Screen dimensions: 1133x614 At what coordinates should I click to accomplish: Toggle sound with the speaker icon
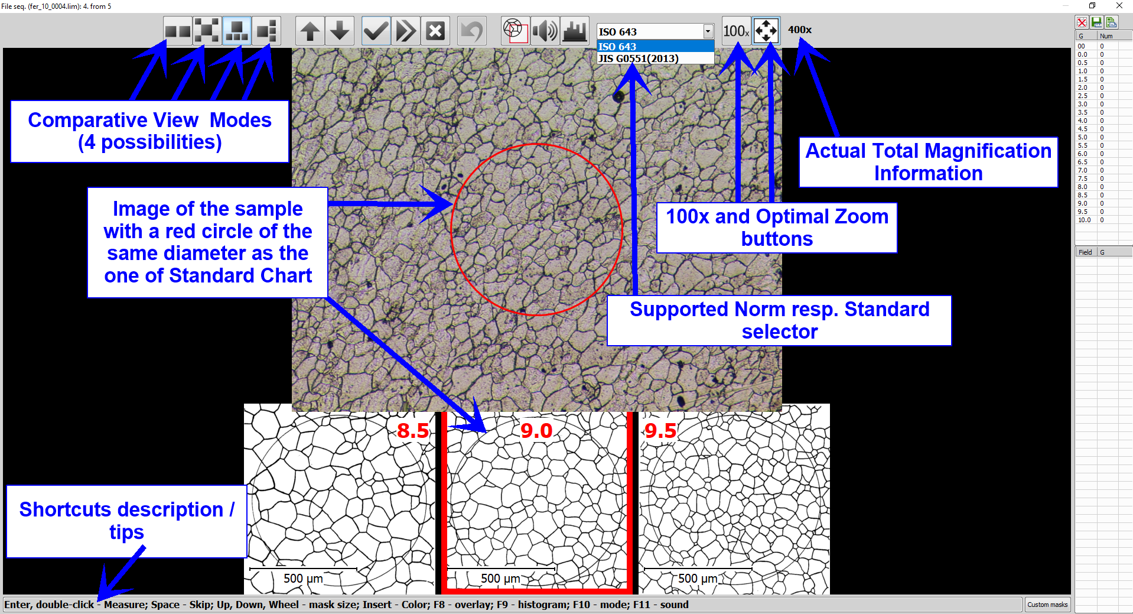coord(545,31)
